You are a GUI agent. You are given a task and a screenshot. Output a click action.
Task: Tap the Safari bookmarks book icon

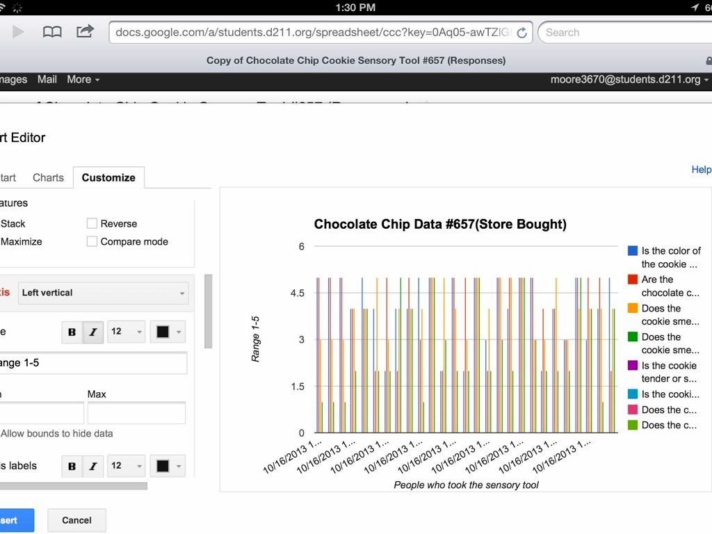[52, 32]
